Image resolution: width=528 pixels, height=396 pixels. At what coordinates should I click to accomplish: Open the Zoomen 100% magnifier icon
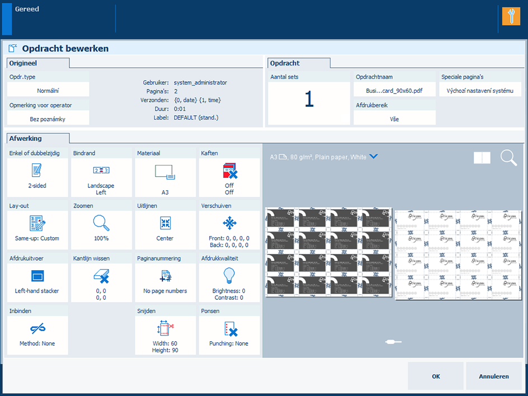click(101, 223)
